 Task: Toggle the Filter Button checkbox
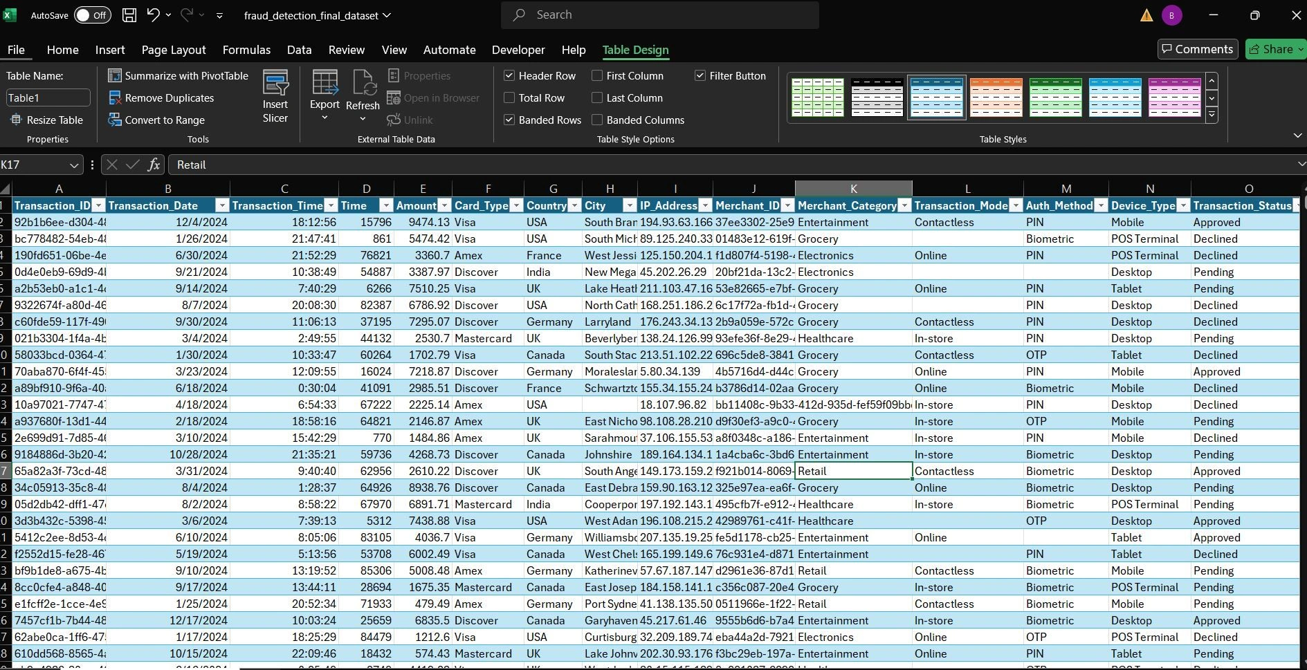pyautogui.click(x=700, y=75)
